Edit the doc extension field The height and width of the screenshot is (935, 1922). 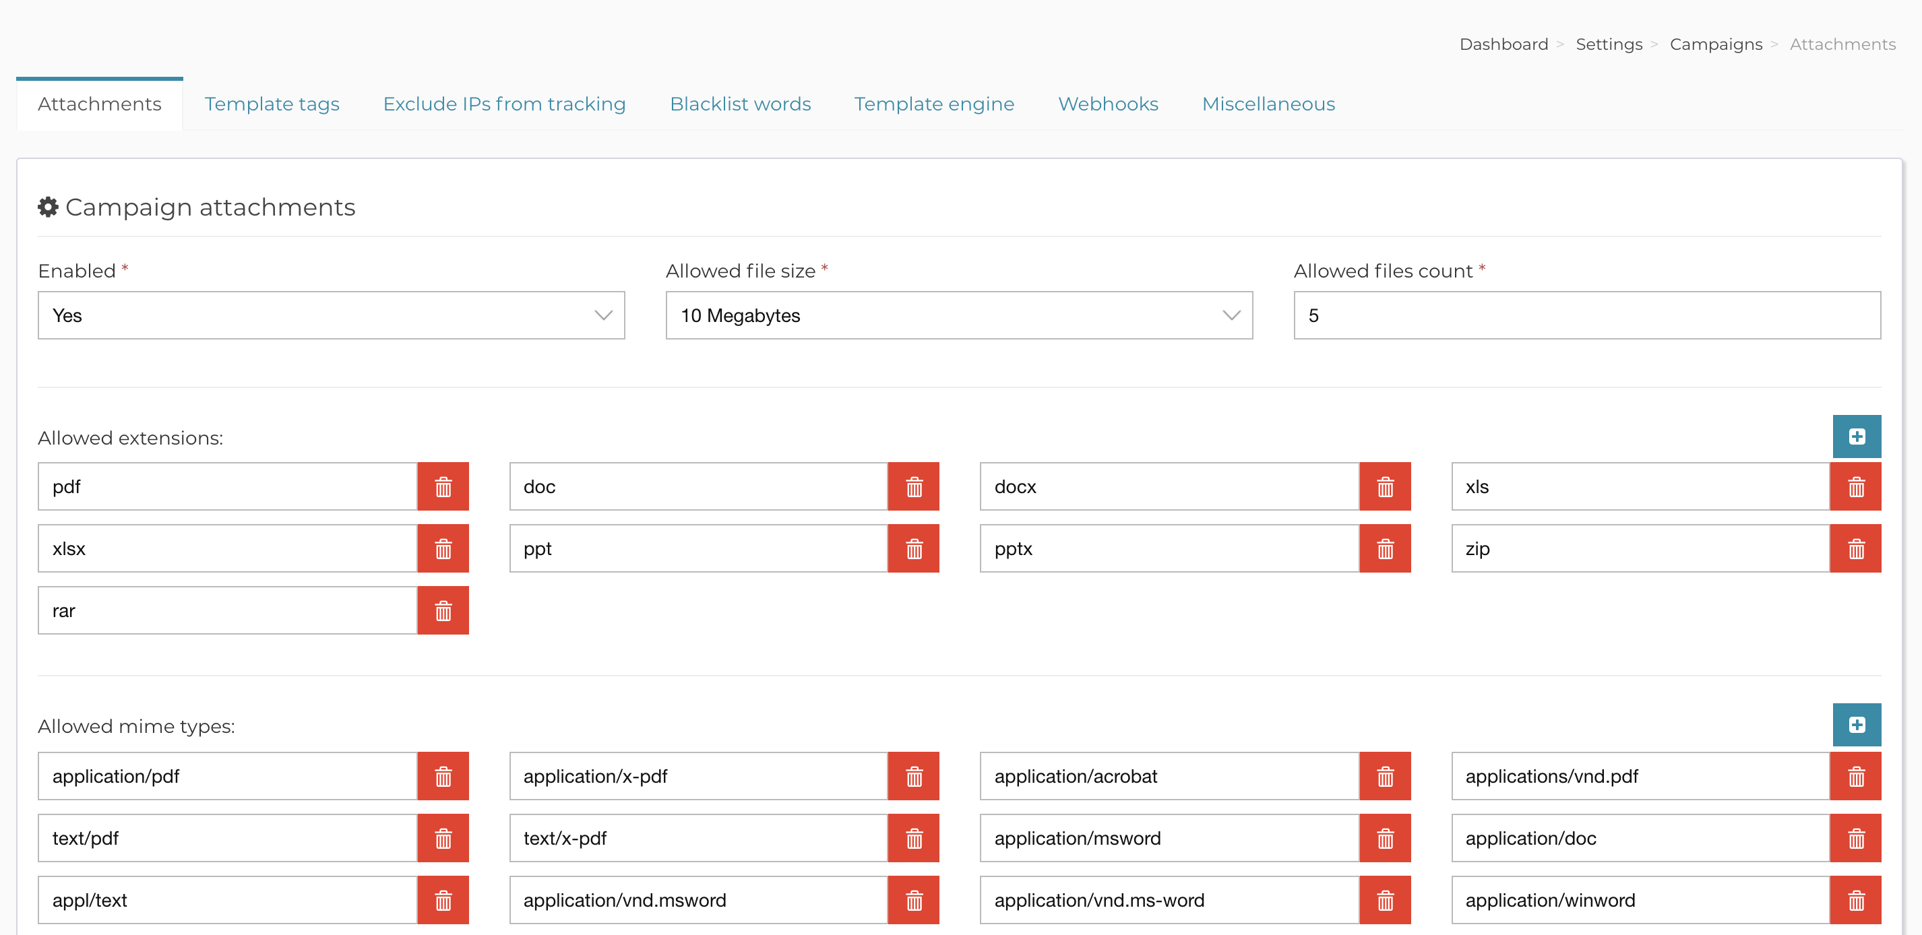tap(698, 486)
